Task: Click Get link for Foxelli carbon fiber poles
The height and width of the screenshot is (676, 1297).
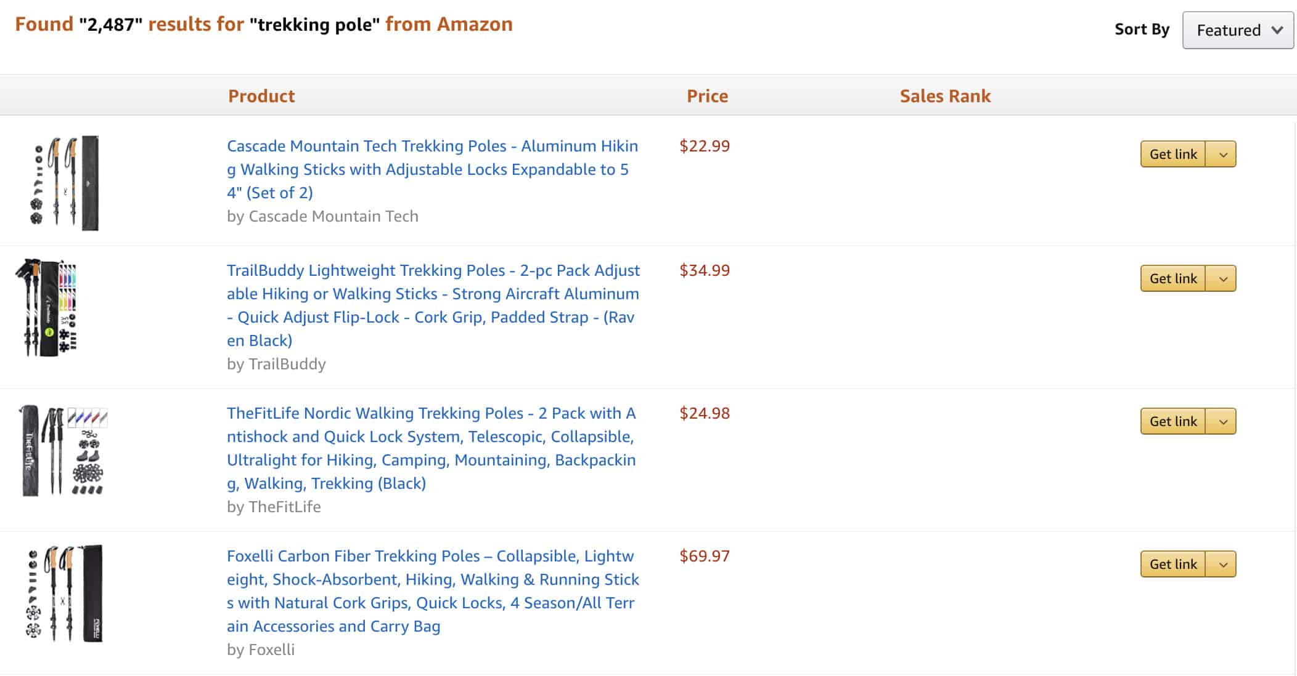Action: click(x=1173, y=564)
